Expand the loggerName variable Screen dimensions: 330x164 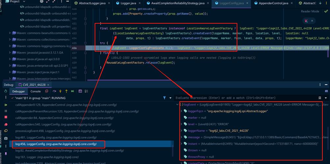(181, 131)
